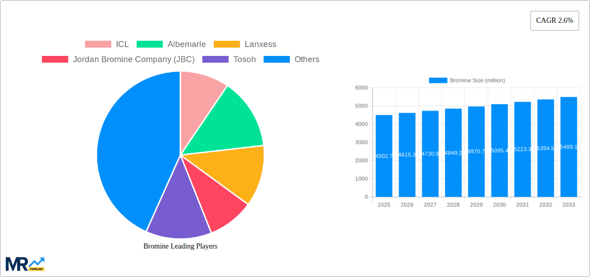Toggle the Others legend color swatch
Image resolution: width=590 pixels, height=277 pixels.
pyautogui.click(x=277, y=59)
